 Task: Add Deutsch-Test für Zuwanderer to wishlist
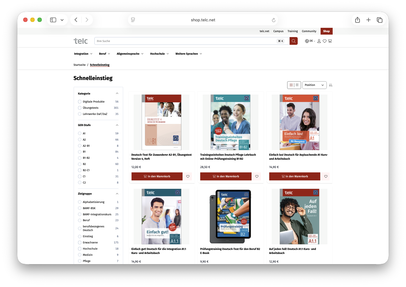click(x=188, y=176)
